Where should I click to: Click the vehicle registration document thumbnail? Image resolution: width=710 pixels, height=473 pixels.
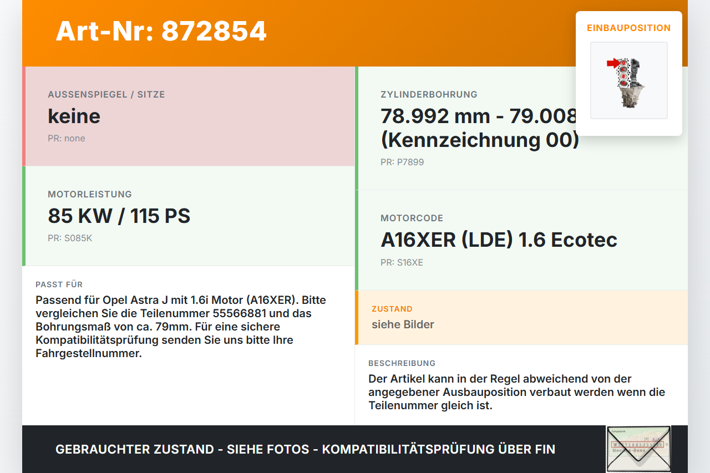[638, 449]
